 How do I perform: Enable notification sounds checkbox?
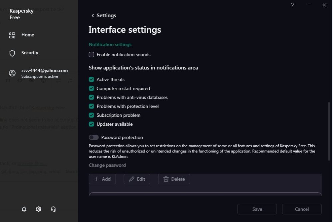[x=91, y=55]
